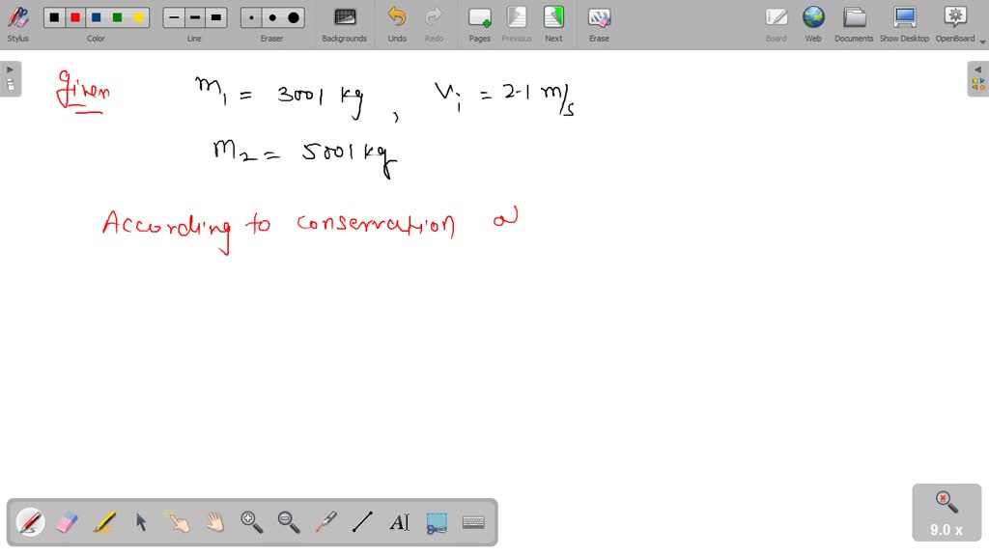The image size is (989, 556).
Task: Open the Web browser mode
Action: [813, 24]
